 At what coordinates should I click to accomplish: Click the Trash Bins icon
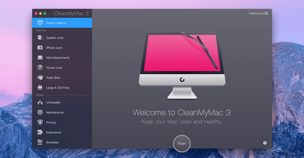pos(40,78)
